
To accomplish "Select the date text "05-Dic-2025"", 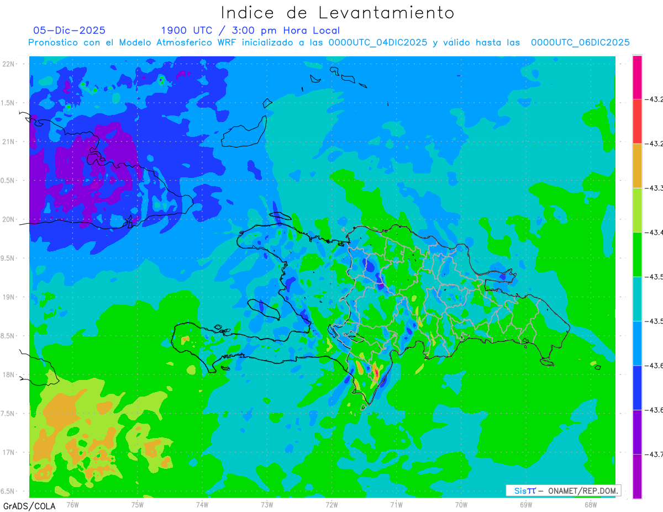I will tap(69, 30).
